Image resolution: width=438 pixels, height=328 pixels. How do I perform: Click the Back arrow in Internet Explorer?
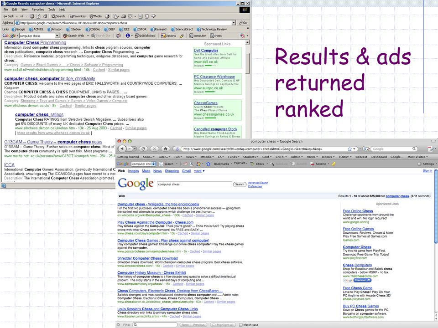pos(8,16)
